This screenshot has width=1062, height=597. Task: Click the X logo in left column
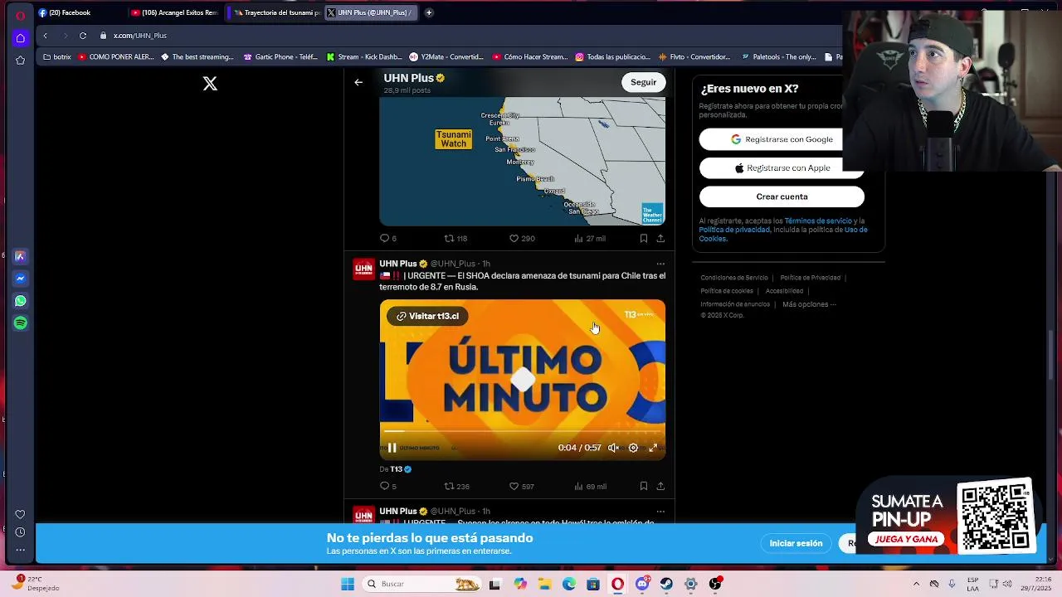pyautogui.click(x=210, y=84)
